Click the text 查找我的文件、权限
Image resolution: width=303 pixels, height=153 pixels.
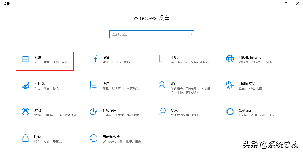(184, 115)
